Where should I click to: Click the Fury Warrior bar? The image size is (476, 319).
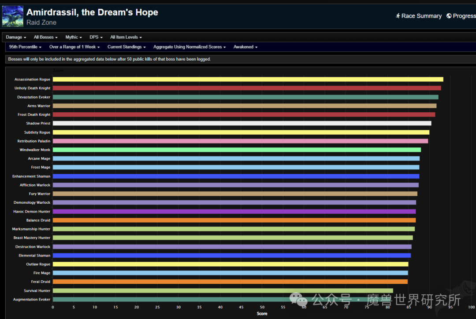coord(235,194)
